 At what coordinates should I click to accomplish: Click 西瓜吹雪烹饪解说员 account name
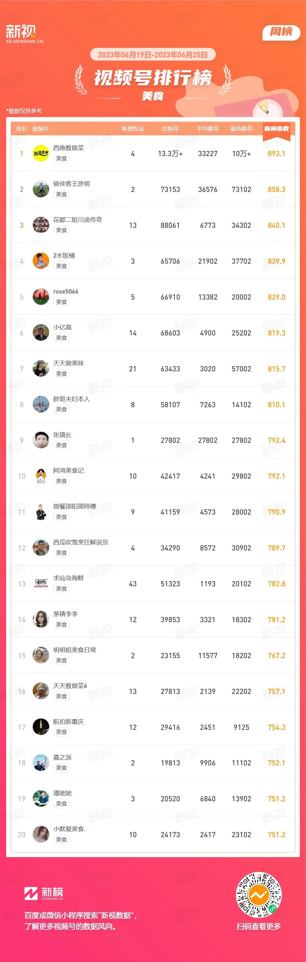(x=80, y=542)
